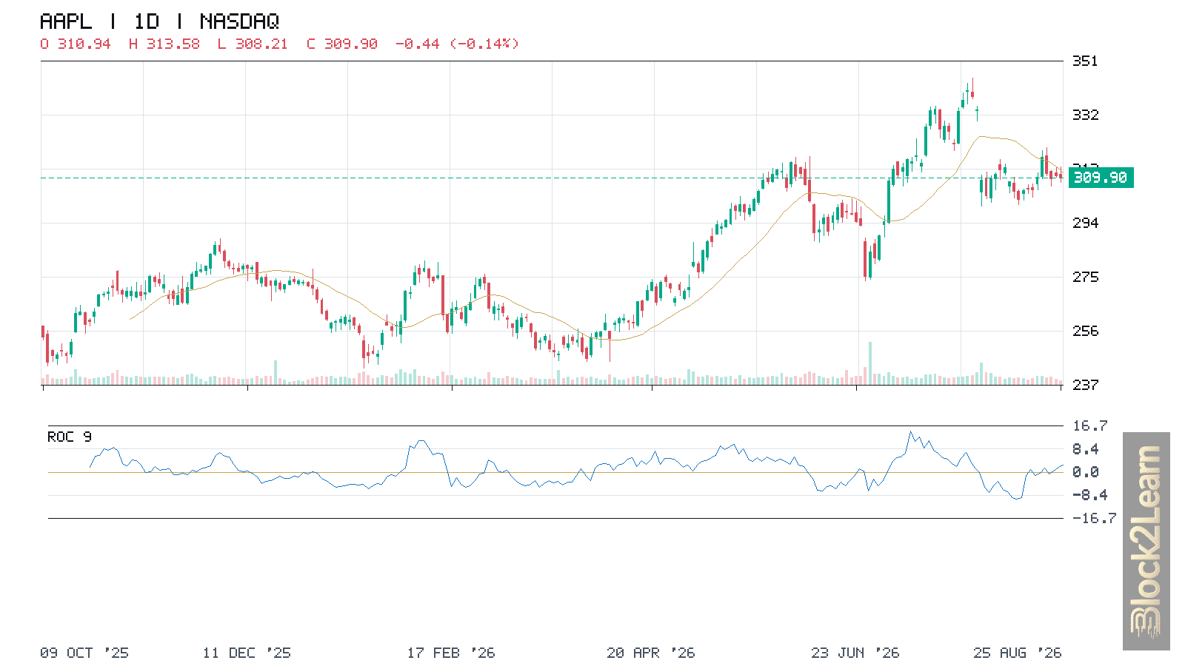Screen dimensions: 1185x666
Task: Click the 351 price axis label
Action: pos(1086,61)
